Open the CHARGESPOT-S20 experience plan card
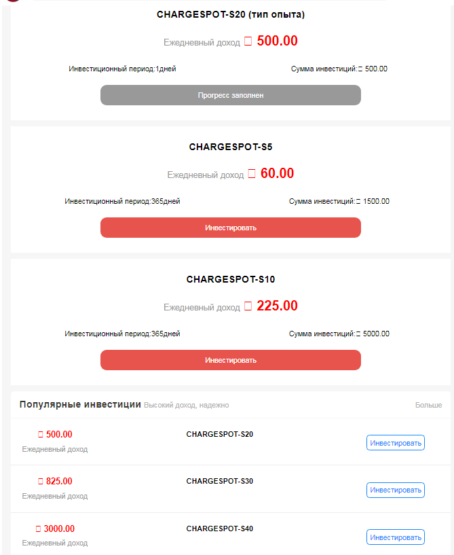 pos(230,14)
